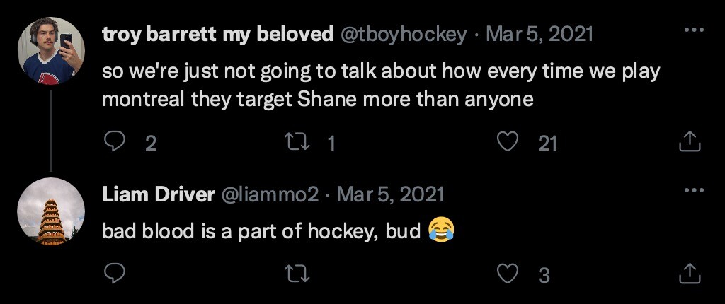Share troy barrett's tweet
Screen dimensions: 725x304
[689, 143]
